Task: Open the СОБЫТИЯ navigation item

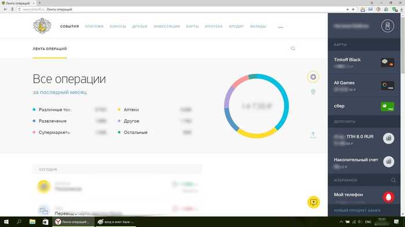Action: pyautogui.click(x=69, y=27)
